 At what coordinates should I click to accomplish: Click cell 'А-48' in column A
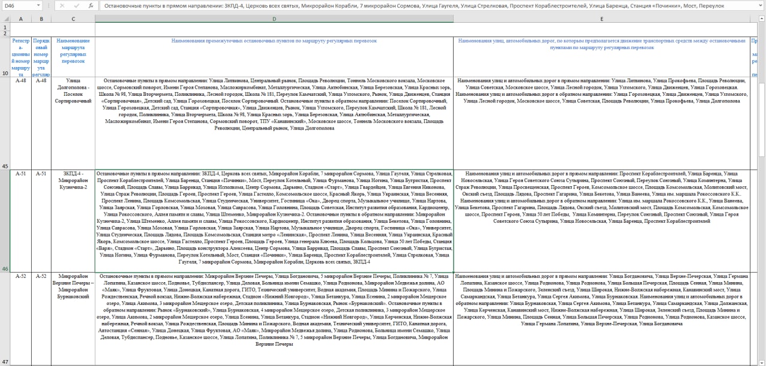pyautogui.click(x=21, y=123)
